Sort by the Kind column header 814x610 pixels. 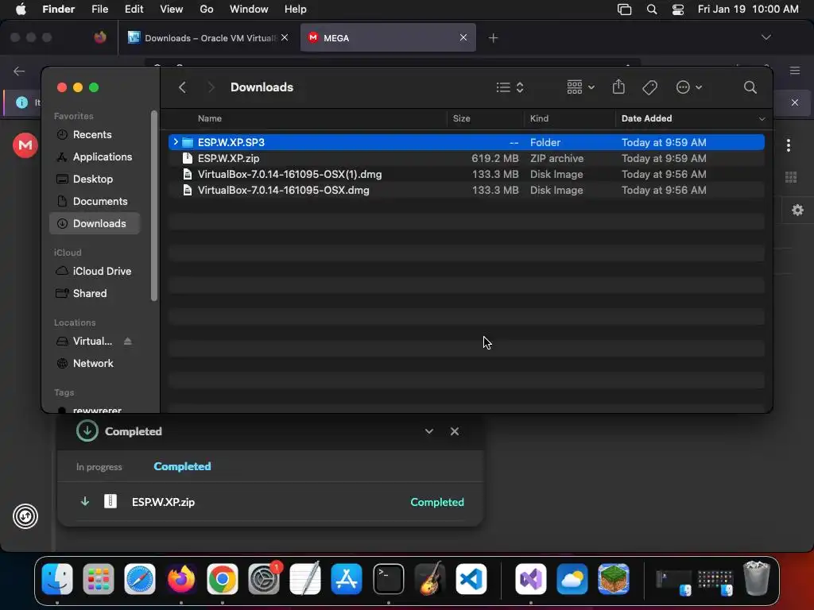pos(539,118)
